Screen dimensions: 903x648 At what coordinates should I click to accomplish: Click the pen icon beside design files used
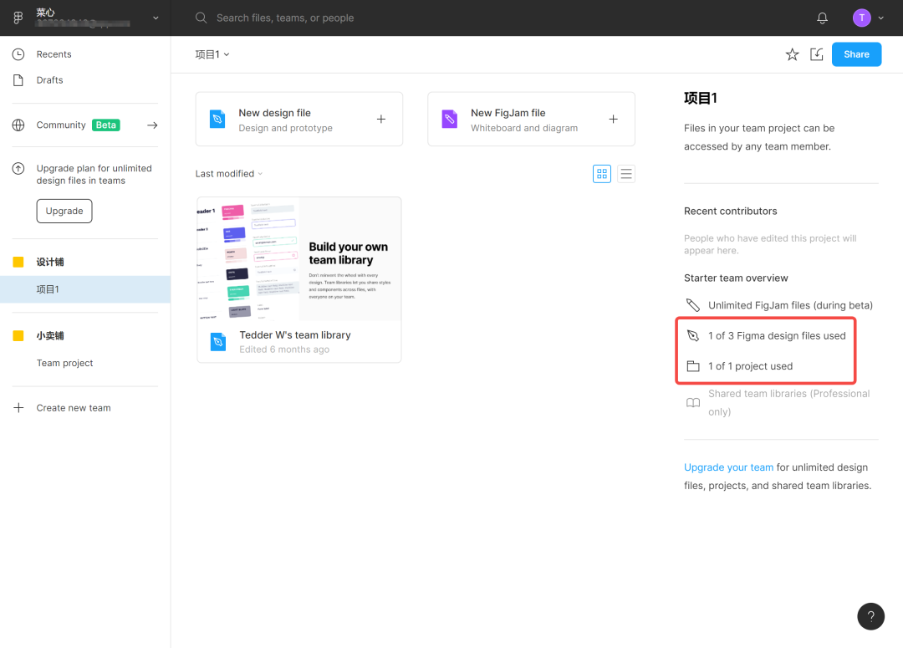693,336
